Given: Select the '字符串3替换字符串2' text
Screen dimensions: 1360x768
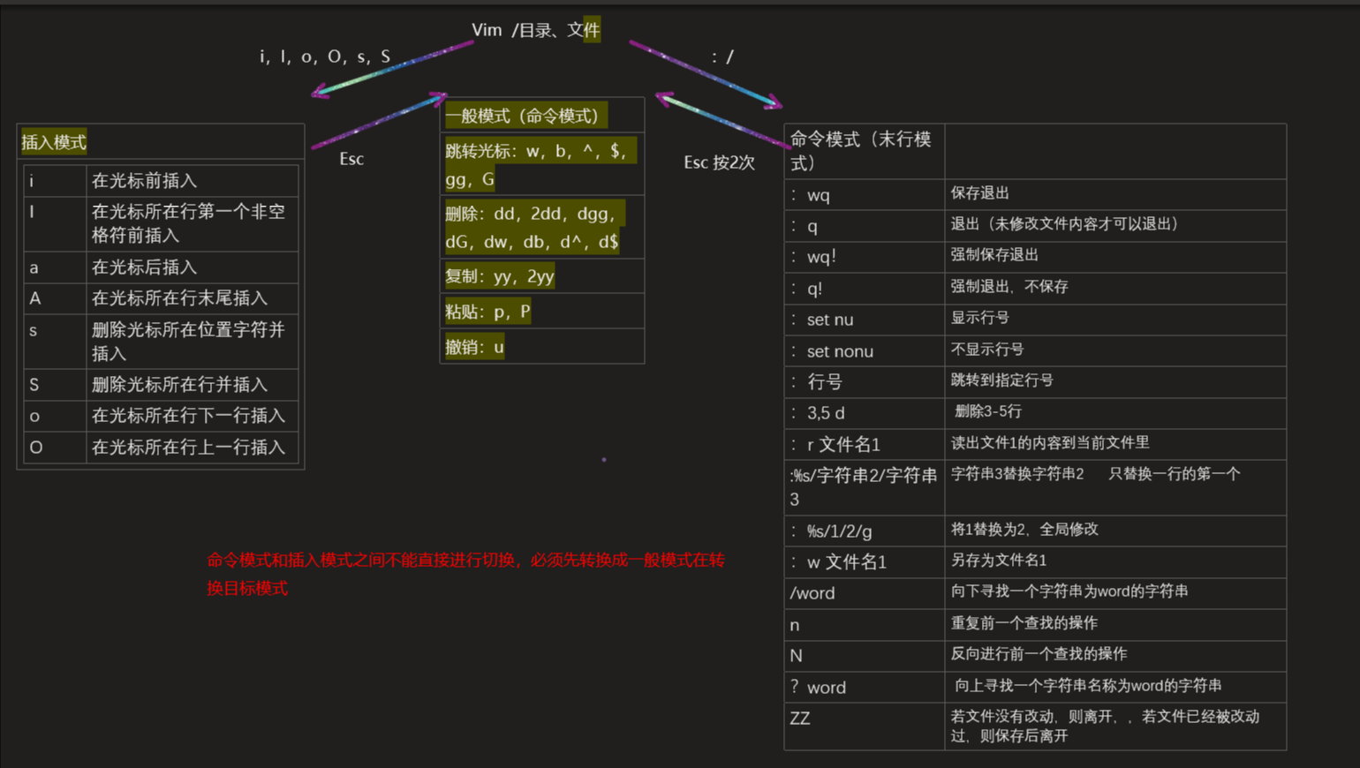Looking at the screenshot, I should pyautogui.click(x=1016, y=474).
